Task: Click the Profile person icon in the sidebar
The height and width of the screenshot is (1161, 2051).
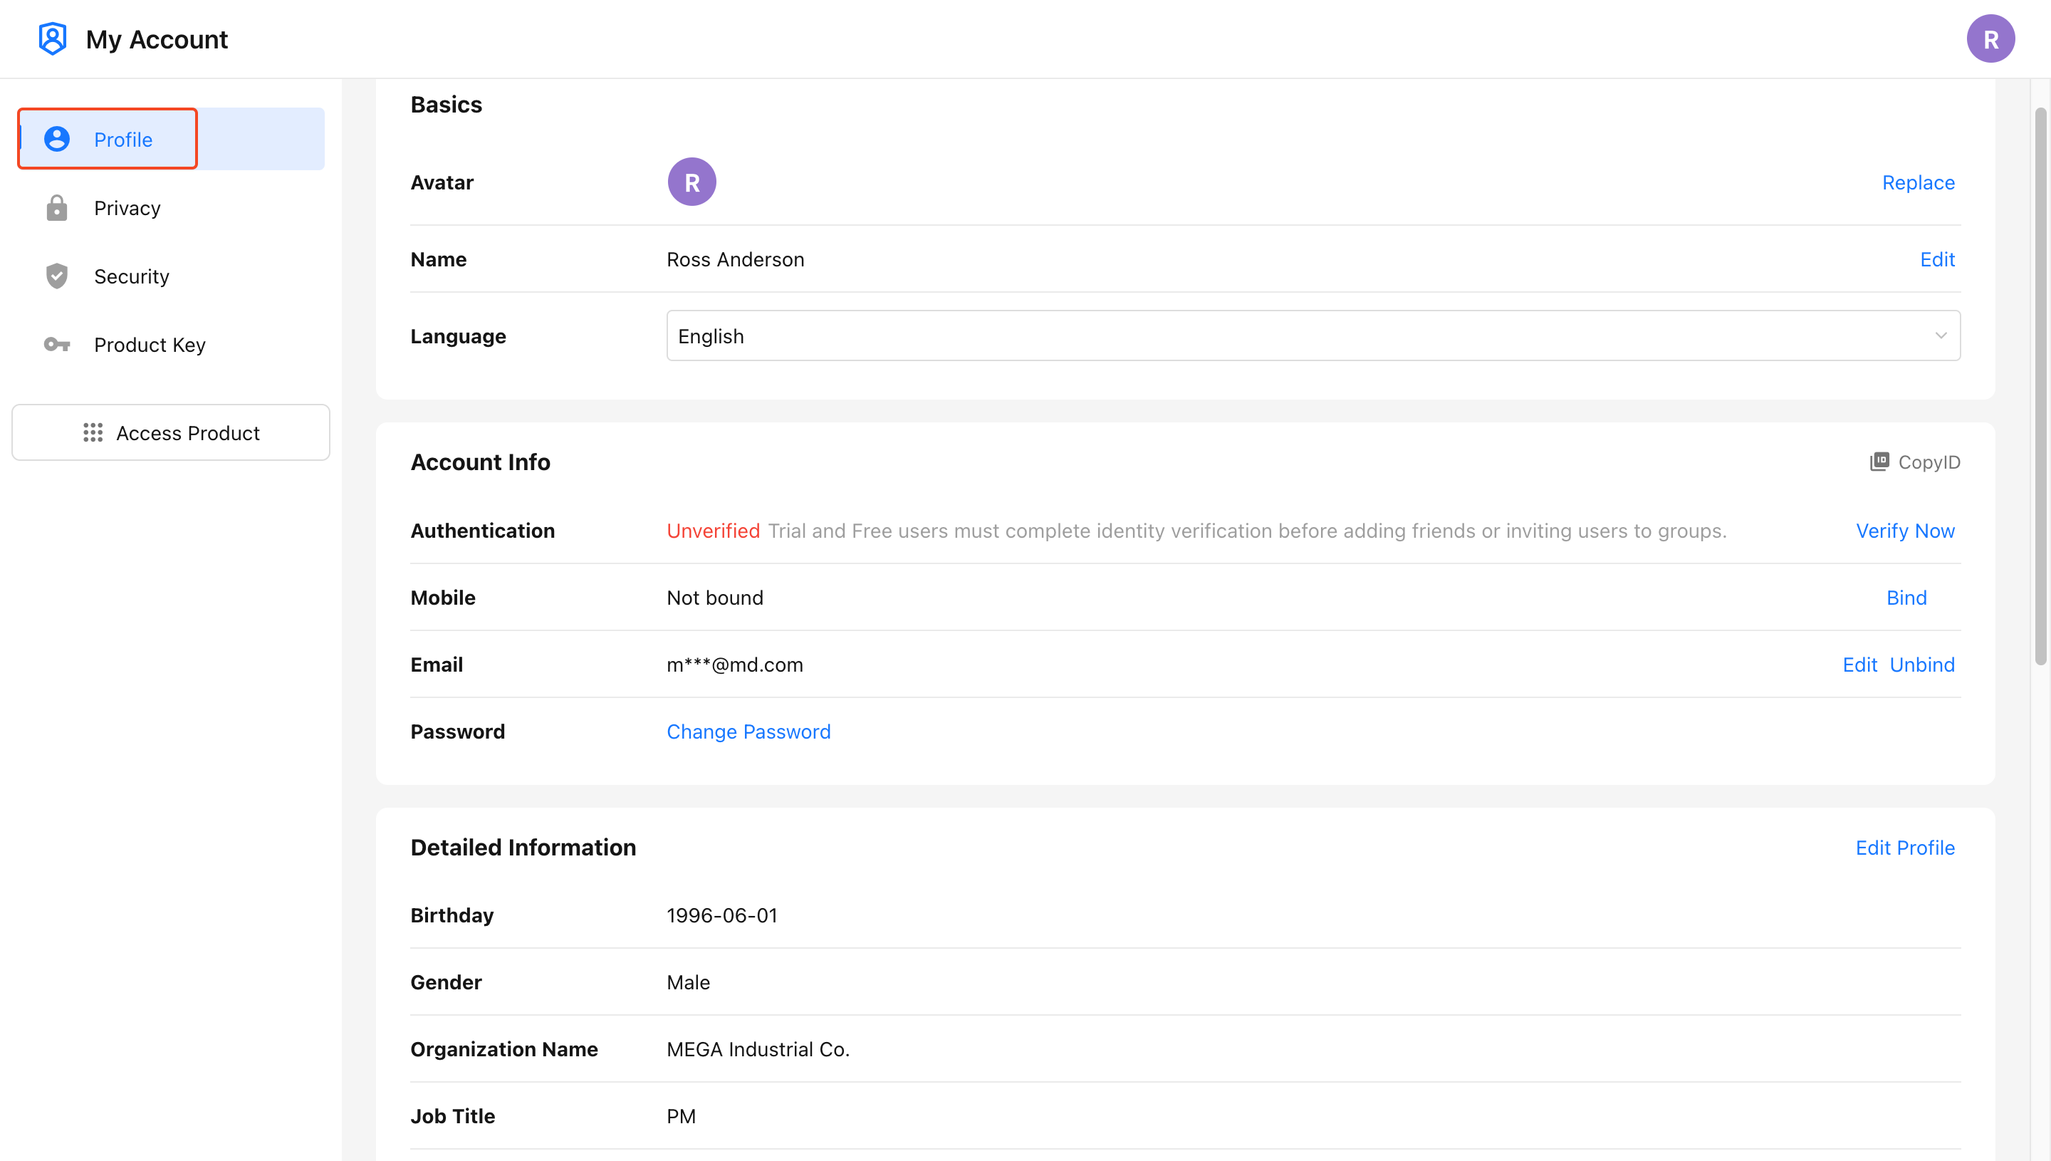Action: tap(56, 139)
